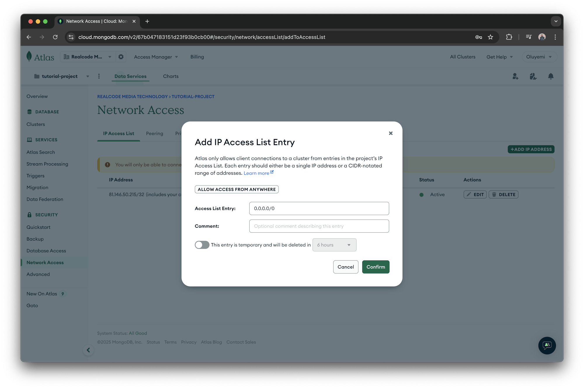The height and width of the screenshot is (389, 584).
Task: Click the optional Comment input field
Action: [319, 226]
